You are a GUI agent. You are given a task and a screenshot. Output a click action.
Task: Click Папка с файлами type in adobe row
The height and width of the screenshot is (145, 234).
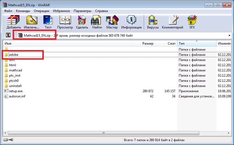coord(192,55)
